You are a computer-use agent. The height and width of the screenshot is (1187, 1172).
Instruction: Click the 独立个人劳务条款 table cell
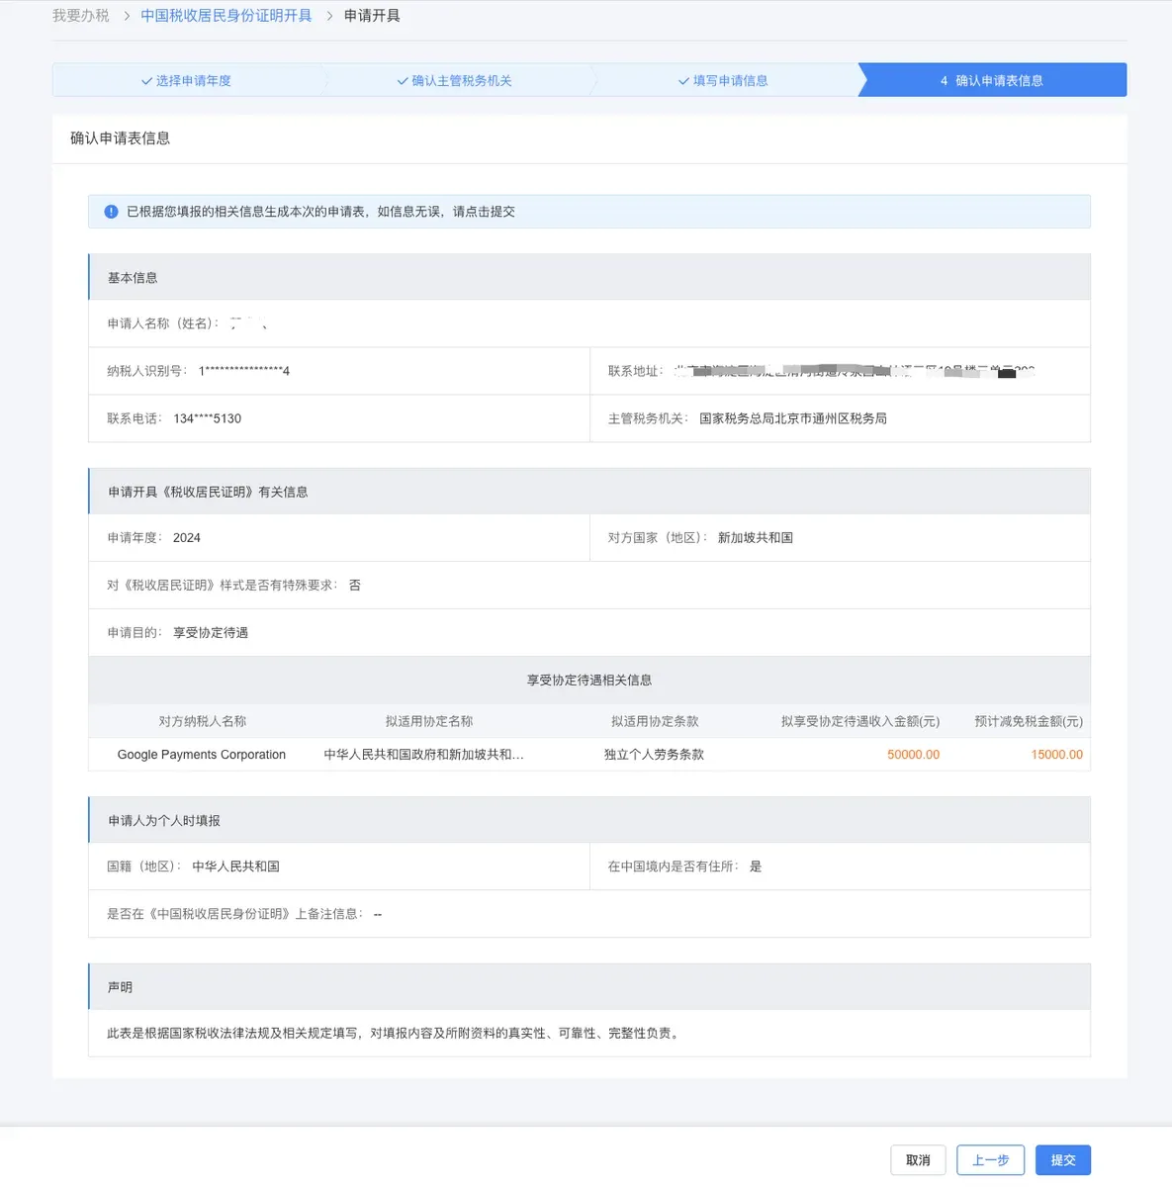(x=654, y=755)
